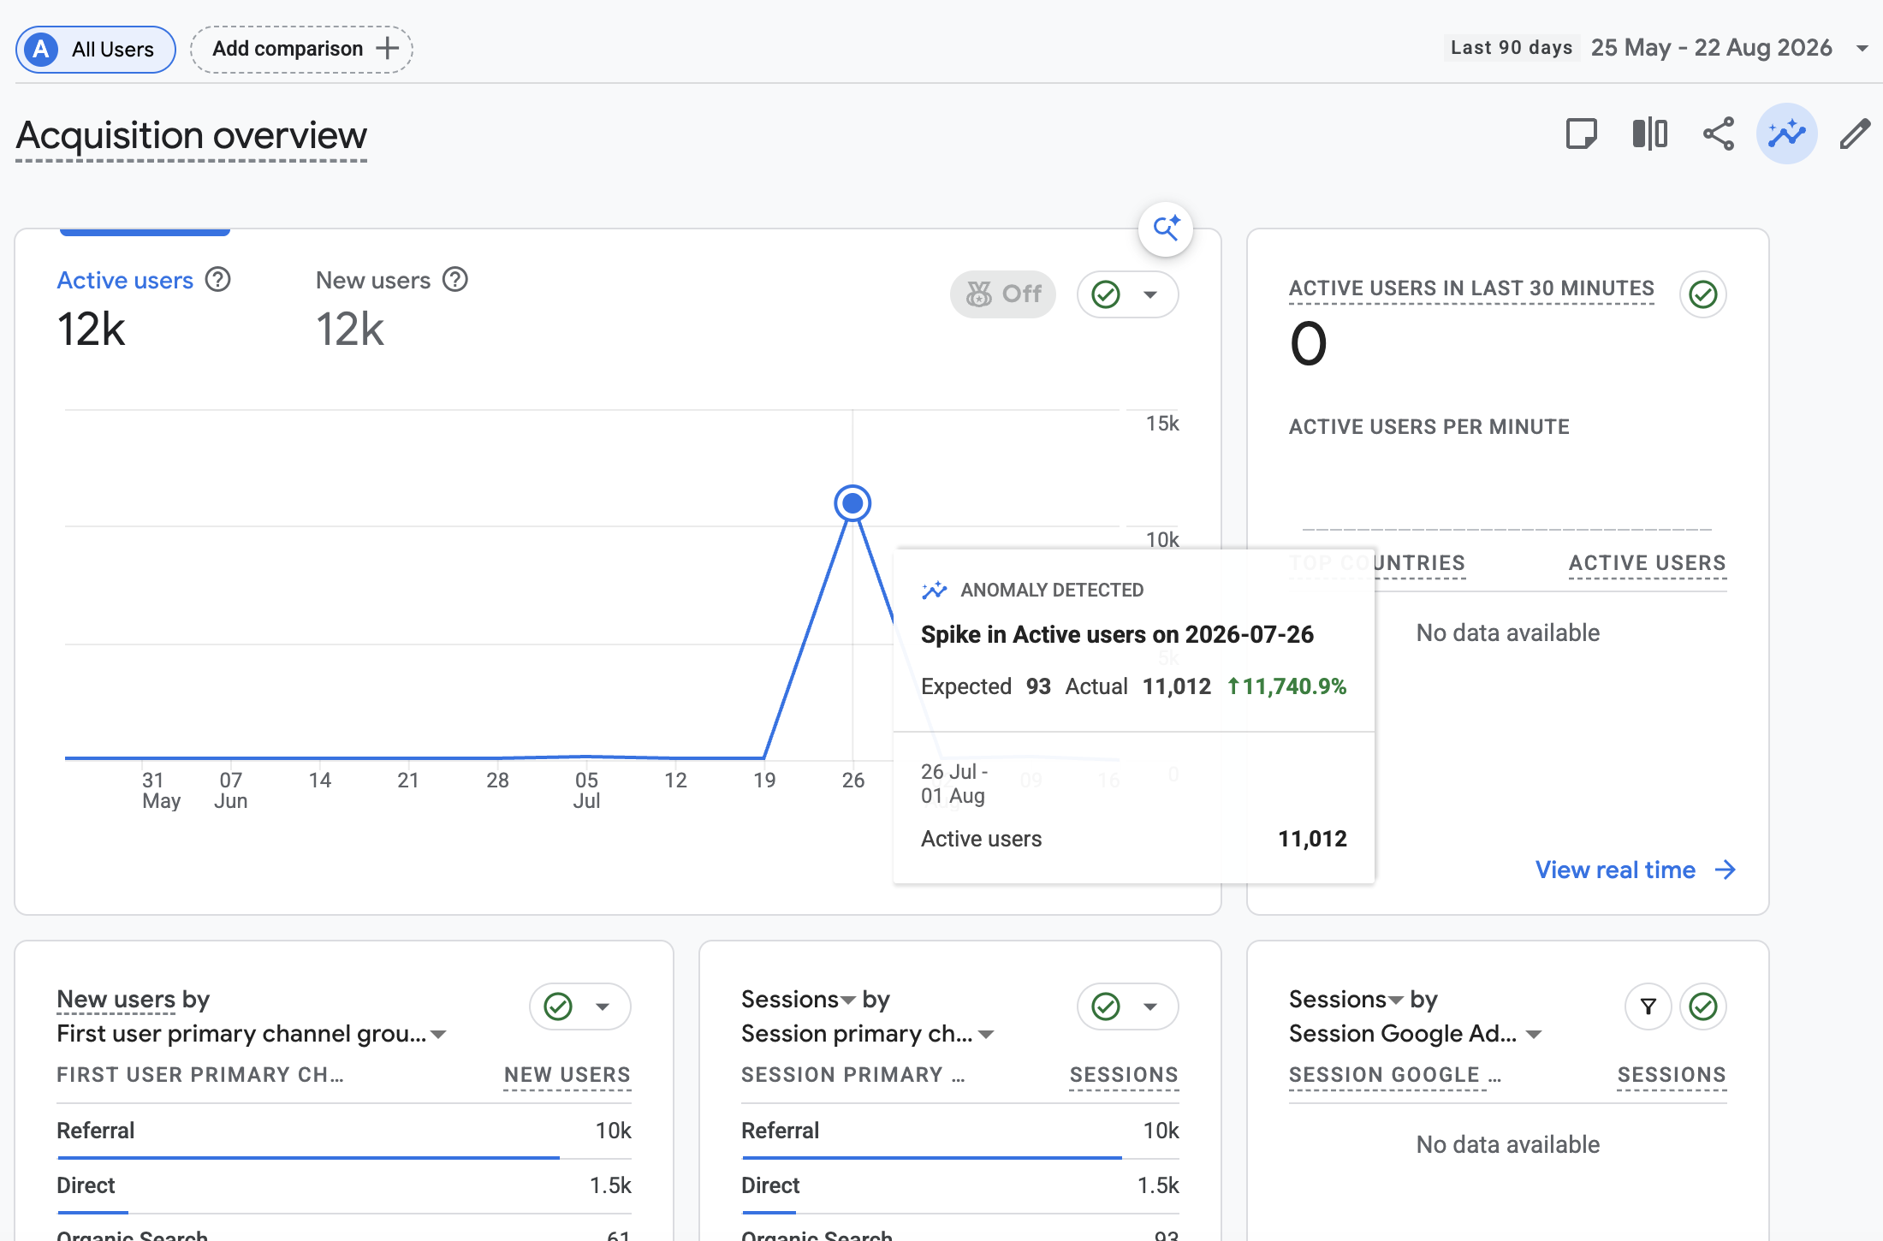Click Direct row in Sessions card
Screen dimensions: 1883x1241
(960, 1185)
